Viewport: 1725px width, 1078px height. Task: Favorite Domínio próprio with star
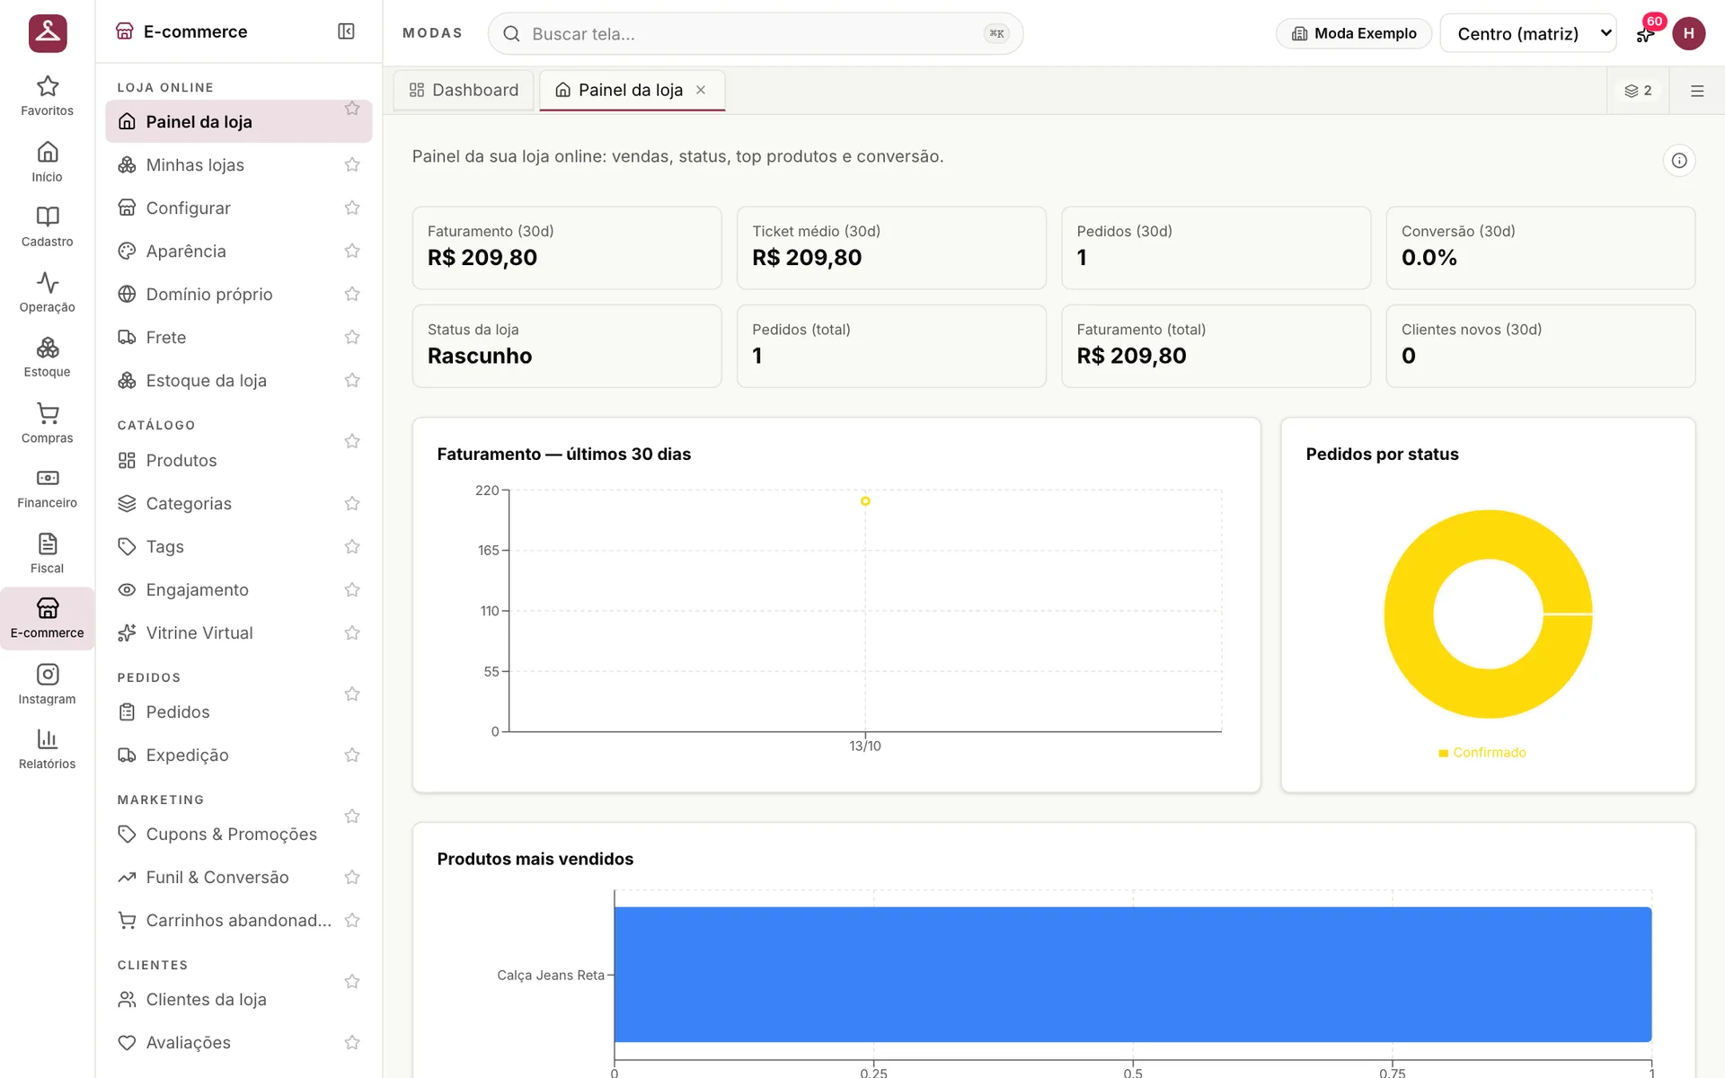pos(352,294)
